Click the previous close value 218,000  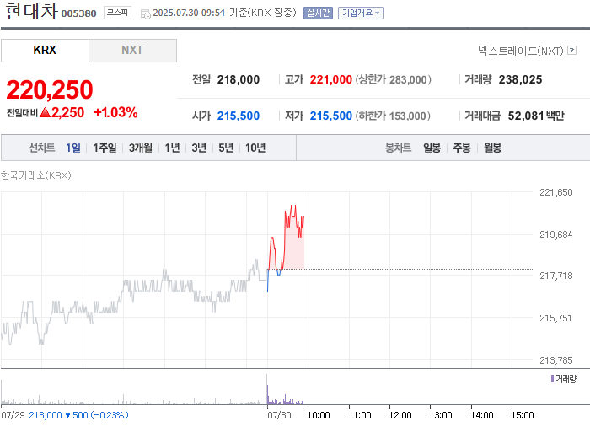pos(239,79)
